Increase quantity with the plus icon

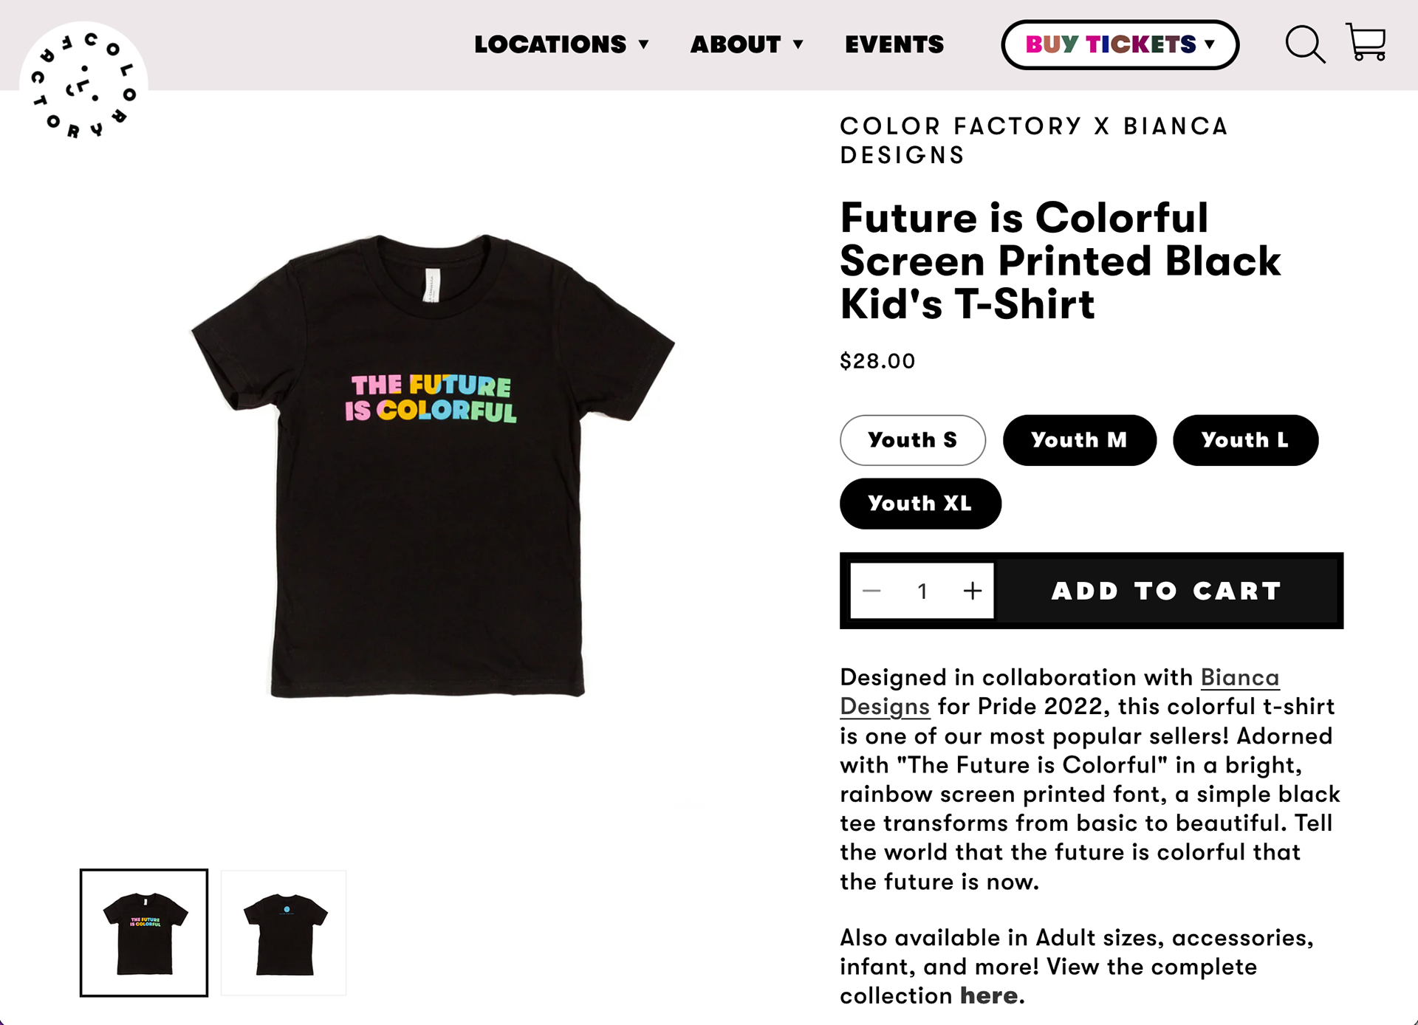click(x=973, y=591)
